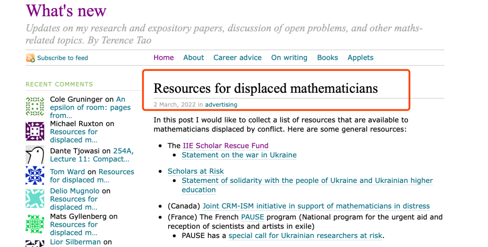Open Scholars at Risk link
Screen dimensions: 488x247
196,171
